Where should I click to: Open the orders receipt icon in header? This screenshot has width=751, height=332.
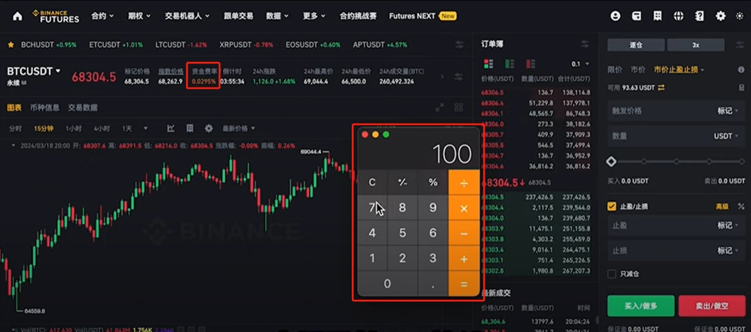point(657,16)
